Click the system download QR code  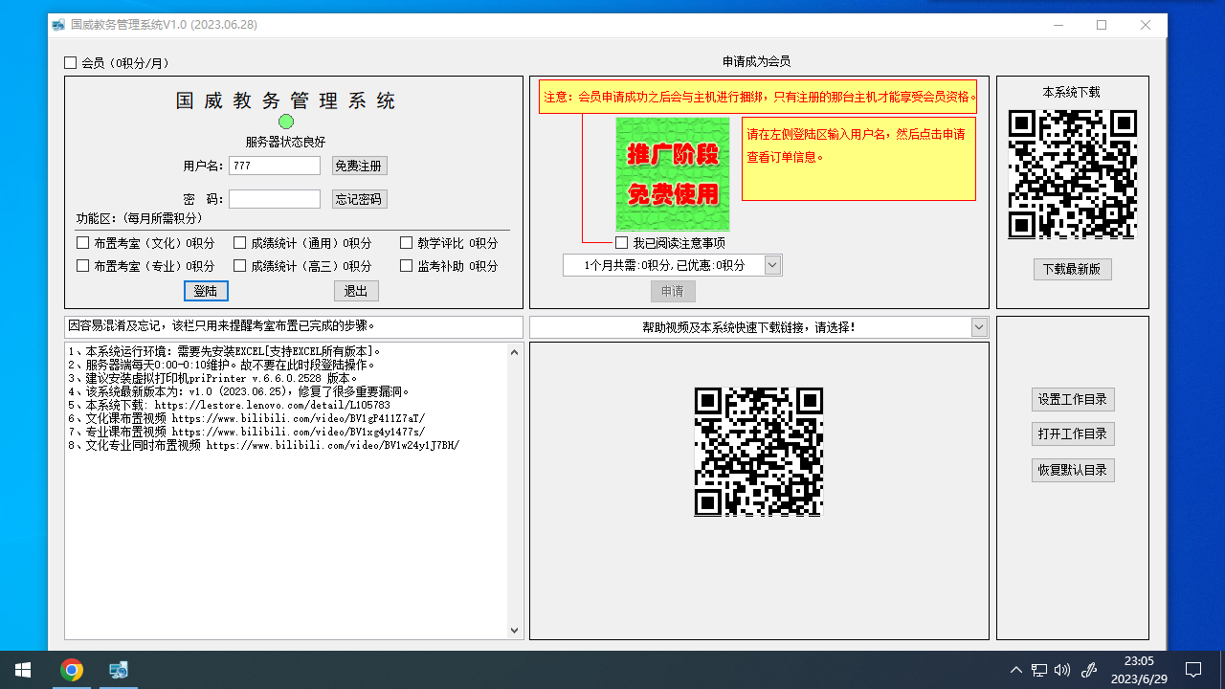pyautogui.click(x=1072, y=174)
